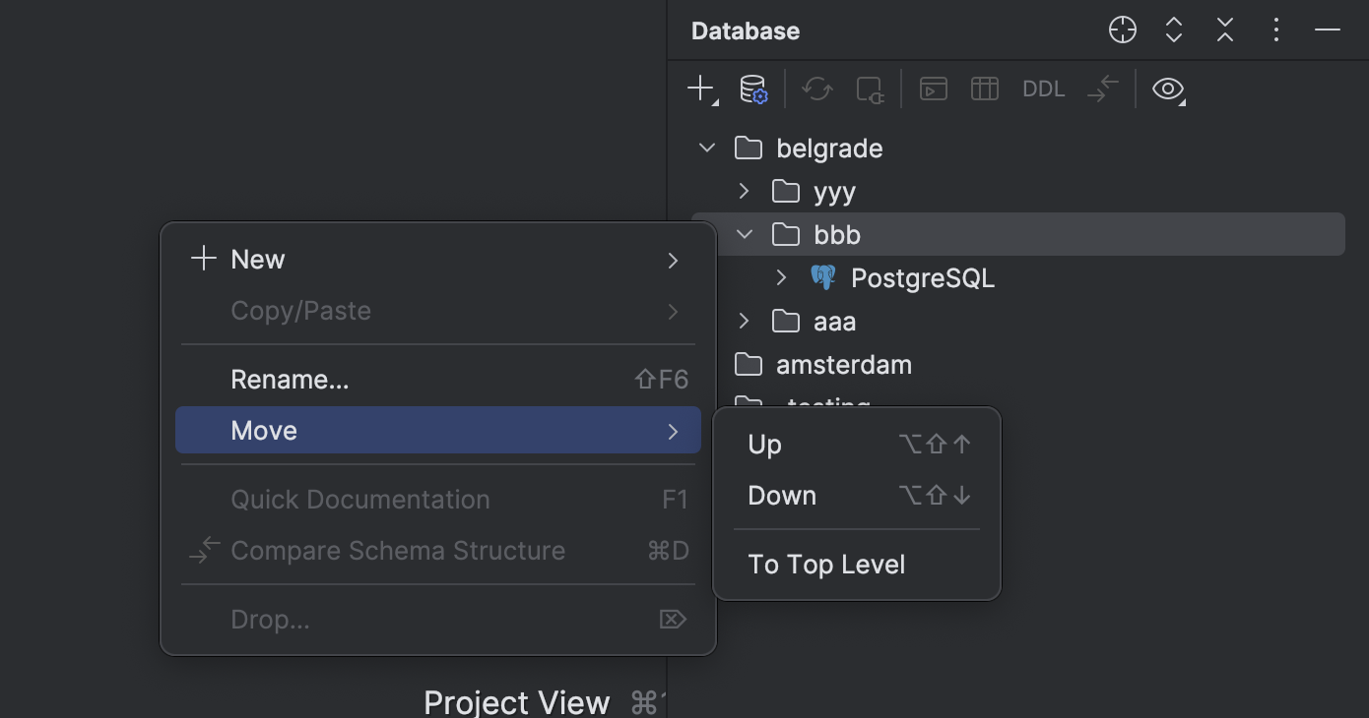Select the crosshair locate icon in panel header

(1122, 30)
